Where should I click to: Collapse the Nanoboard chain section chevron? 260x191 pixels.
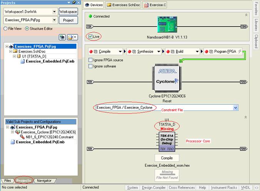coord(246,15)
